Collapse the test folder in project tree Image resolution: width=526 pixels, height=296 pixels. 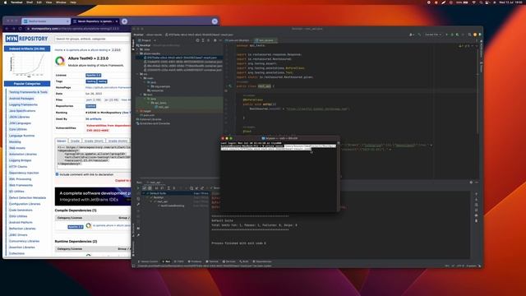click(141, 95)
